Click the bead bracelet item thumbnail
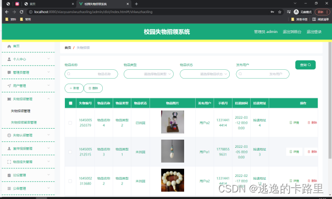Image resolution: width=332 pixels, height=199 pixels. click(173, 180)
